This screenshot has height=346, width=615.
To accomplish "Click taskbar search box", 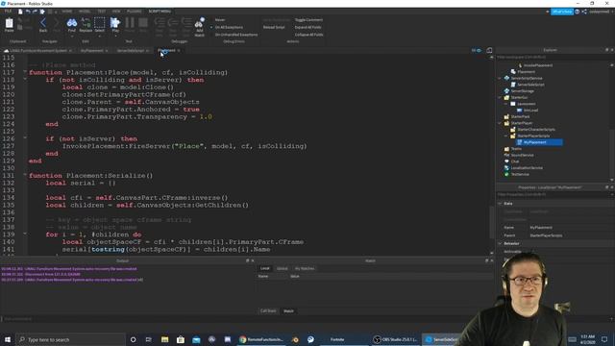I will point(70,339).
